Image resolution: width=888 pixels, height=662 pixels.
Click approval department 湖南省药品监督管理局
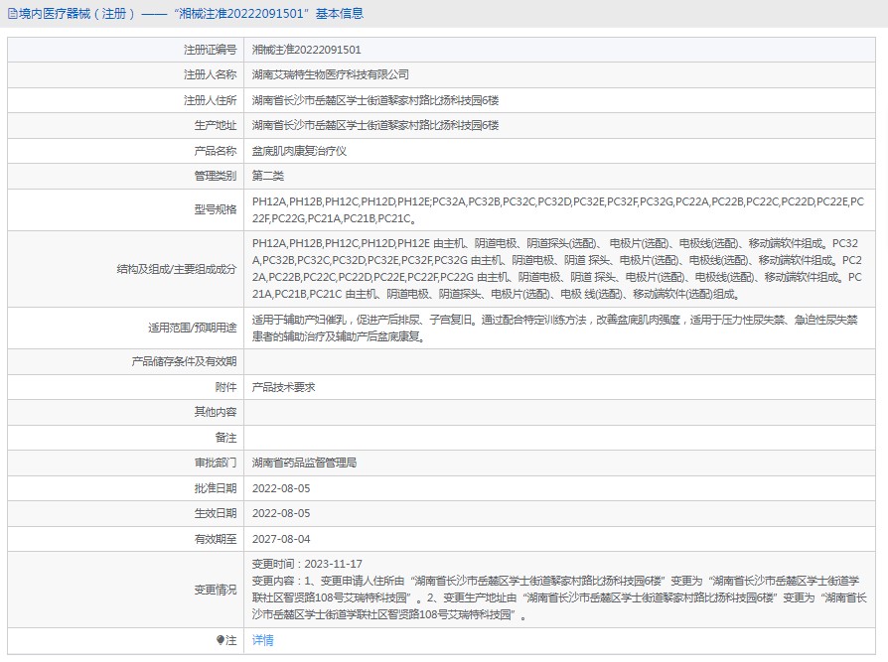point(305,463)
